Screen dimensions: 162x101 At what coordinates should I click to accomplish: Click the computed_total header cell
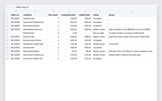click(69, 15)
